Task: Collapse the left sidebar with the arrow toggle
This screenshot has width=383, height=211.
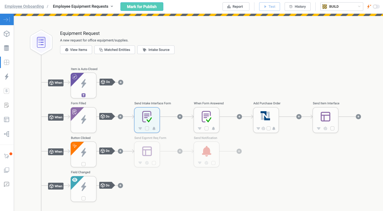Action: click(7, 19)
